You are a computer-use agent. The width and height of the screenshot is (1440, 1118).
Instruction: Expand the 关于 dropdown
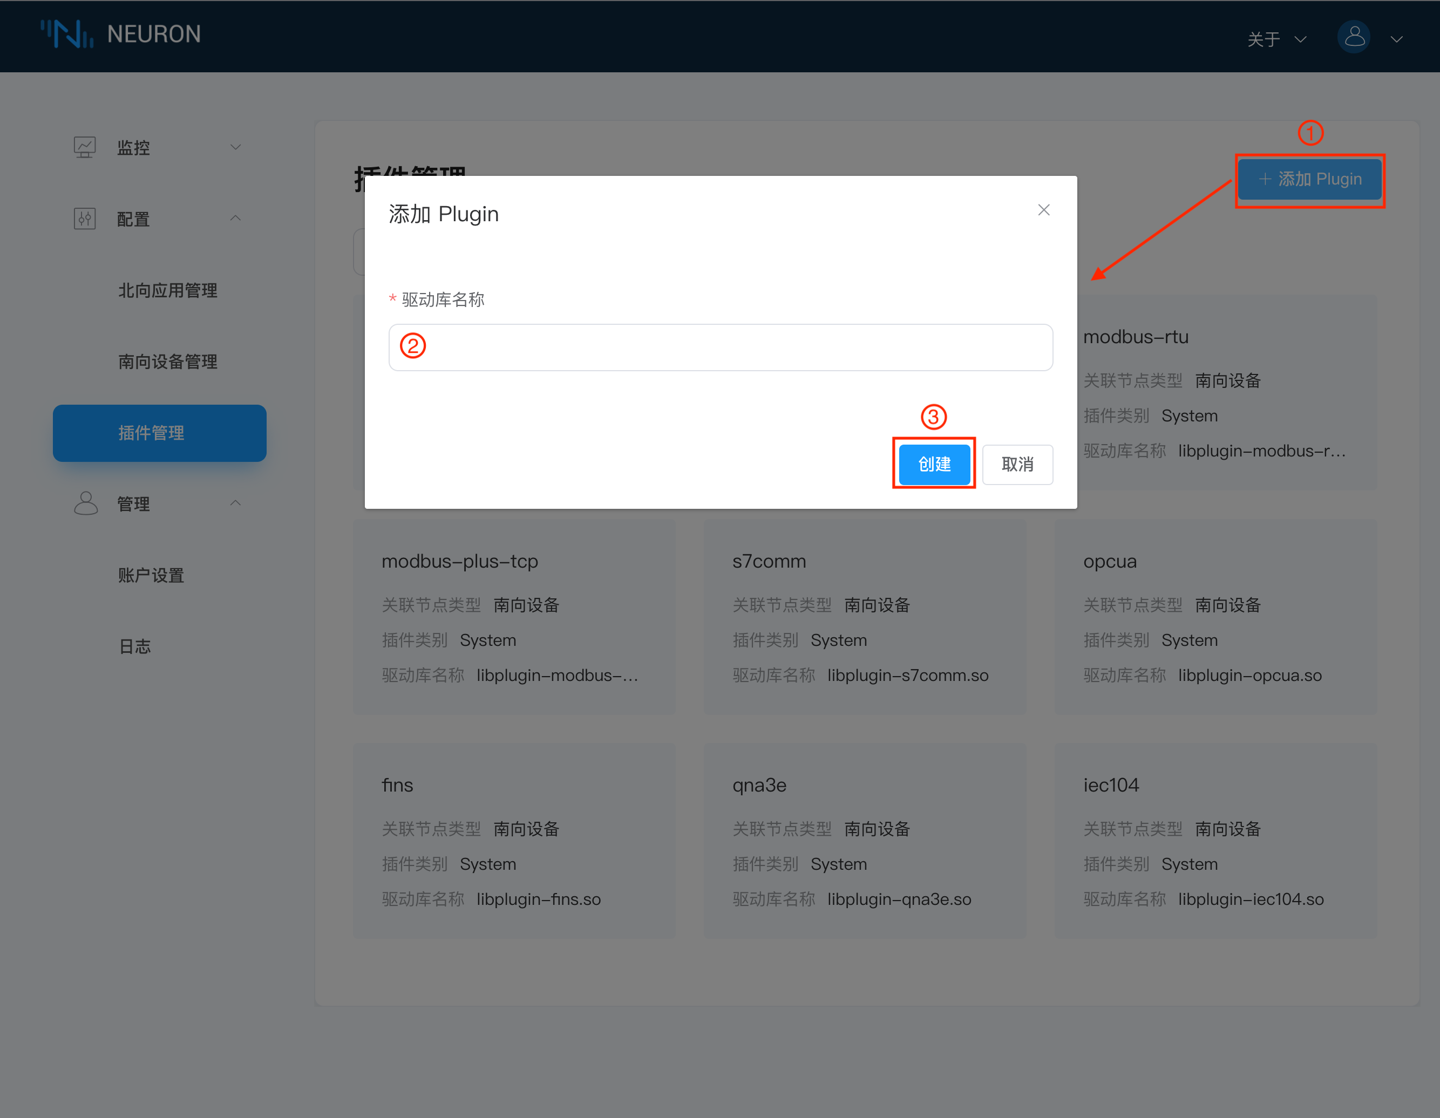[x=1276, y=39]
